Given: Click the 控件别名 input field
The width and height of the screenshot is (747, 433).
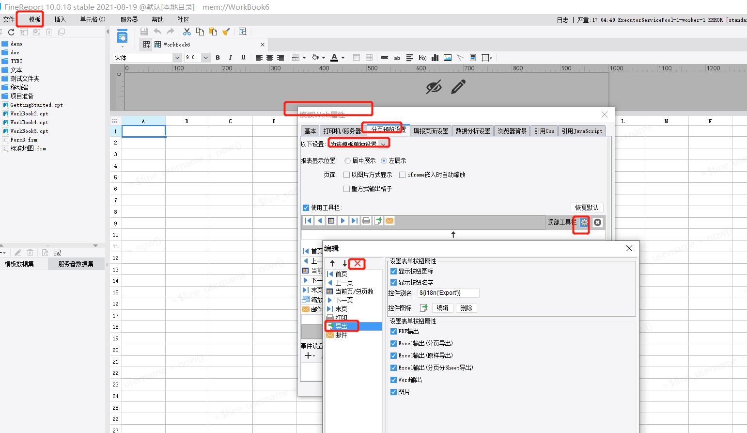Looking at the screenshot, I should click(x=448, y=293).
